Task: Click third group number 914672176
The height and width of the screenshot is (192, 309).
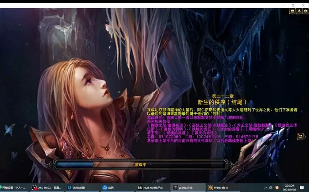Action: pos(247,137)
